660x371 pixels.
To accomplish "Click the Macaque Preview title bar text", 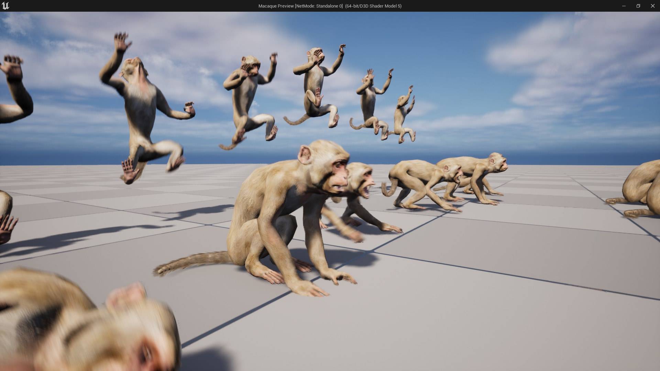I will click(329, 6).
